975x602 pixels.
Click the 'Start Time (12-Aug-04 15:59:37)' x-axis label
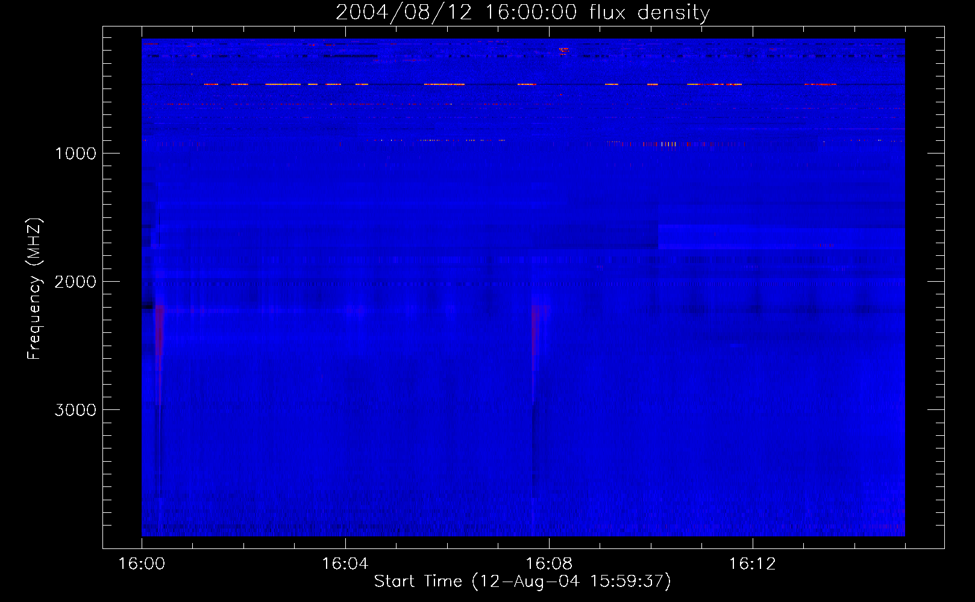[x=522, y=582]
